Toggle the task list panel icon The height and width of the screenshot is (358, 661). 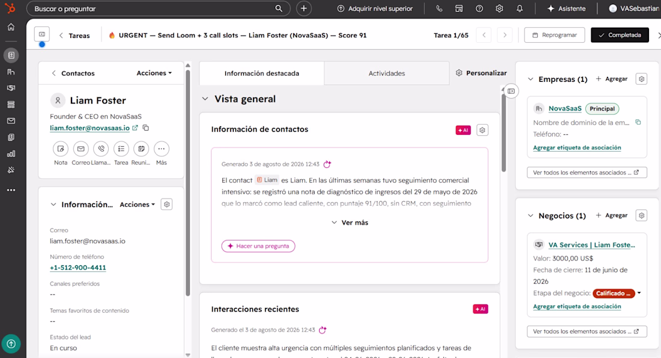click(41, 34)
